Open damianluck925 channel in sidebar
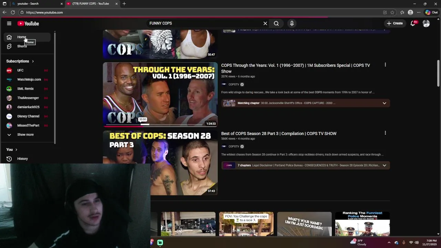The height and width of the screenshot is (248, 441). (27, 107)
